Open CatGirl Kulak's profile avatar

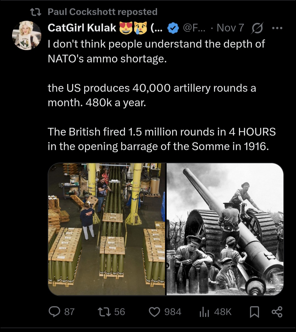pyautogui.click(x=27, y=35)
